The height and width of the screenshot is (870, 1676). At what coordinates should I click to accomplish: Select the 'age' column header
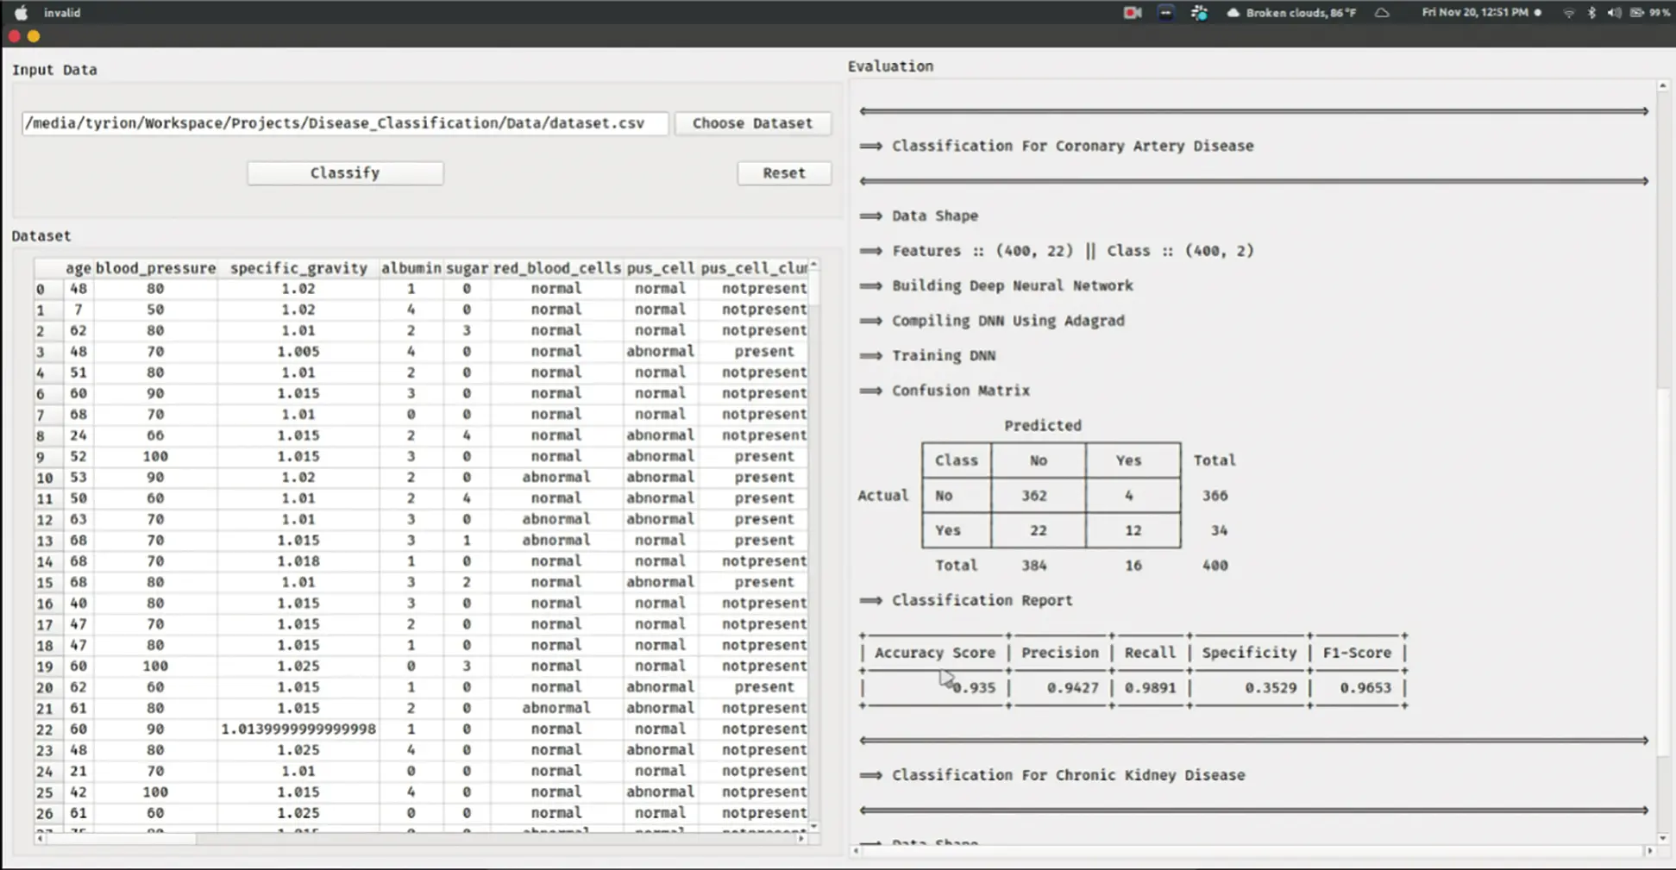point(78,268)
